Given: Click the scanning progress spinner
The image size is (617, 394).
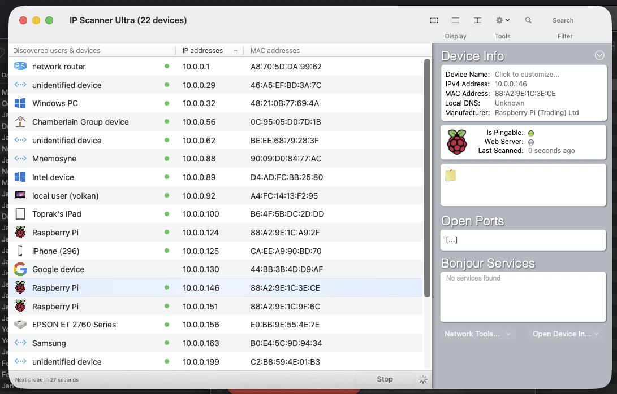Looking at the screenshot, I should point(423,379).
